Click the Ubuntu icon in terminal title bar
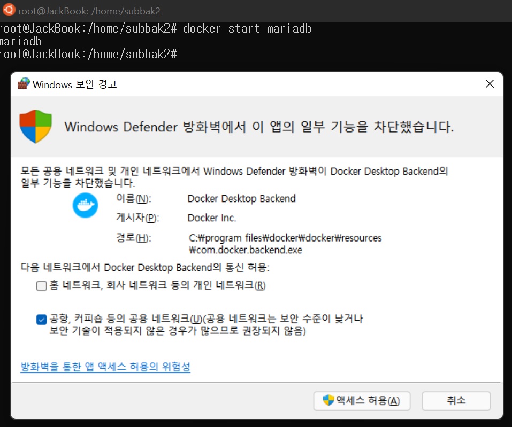The width and height of the screenshot is (512, 427). pyautogui.click(x=9, y=10)
